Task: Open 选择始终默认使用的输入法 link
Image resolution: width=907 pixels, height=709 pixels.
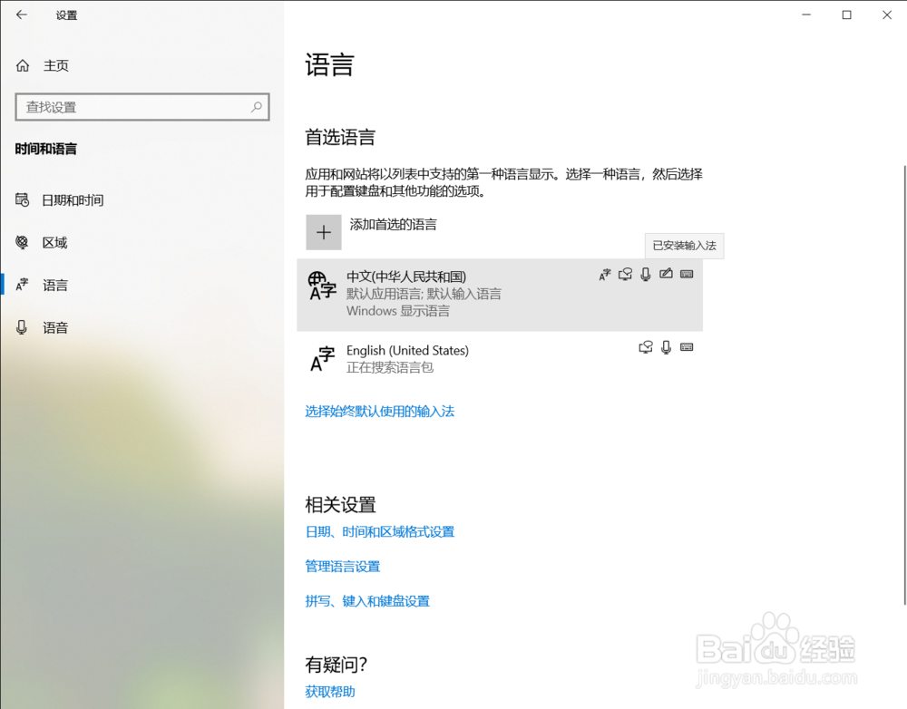Action: (380, 411)
